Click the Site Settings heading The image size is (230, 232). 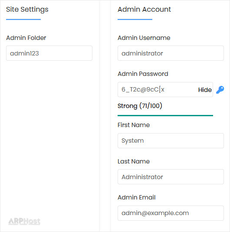click(x=27, y=10)
